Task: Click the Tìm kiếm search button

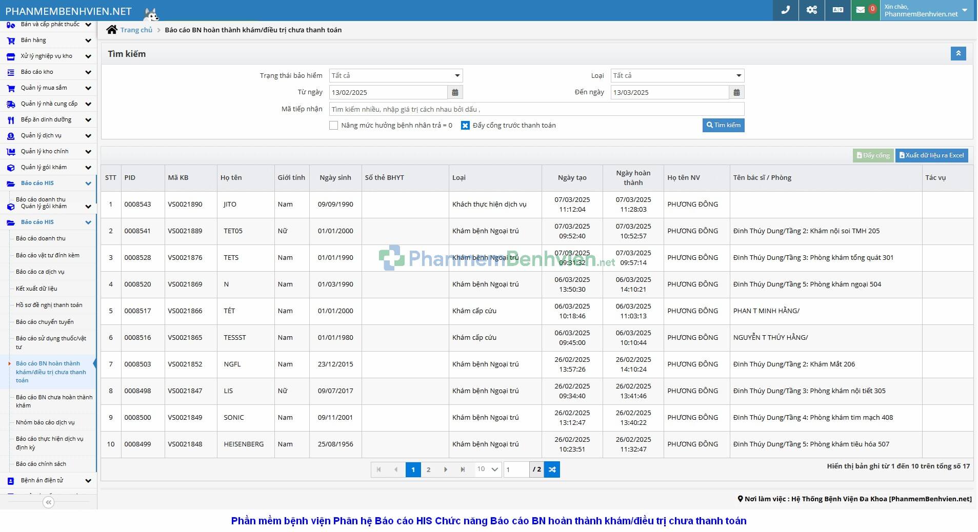Action: 723,125
